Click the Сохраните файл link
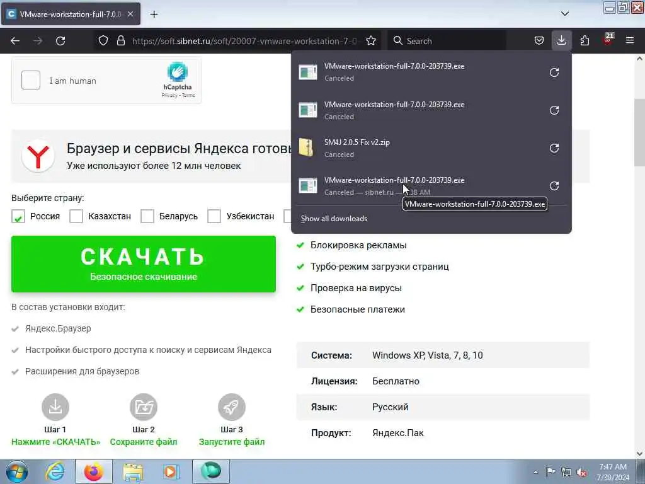This screenshot has height=484, width=645. [x=144, y=442]
